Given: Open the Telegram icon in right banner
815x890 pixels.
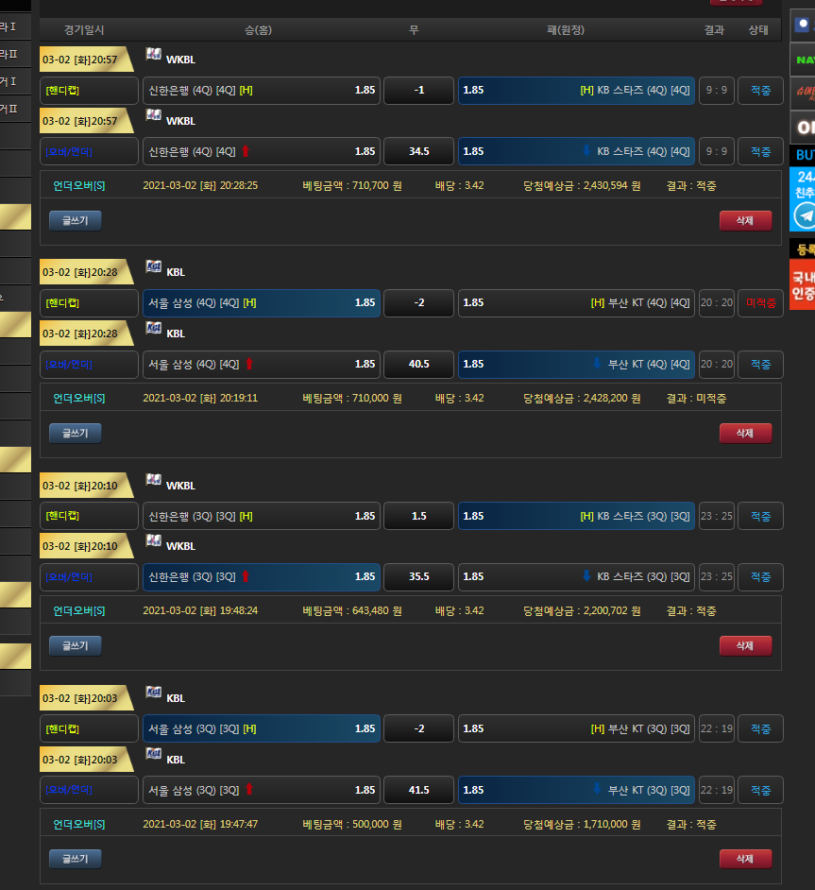Looking at the screenshot, I should click(x=805, y=215).
